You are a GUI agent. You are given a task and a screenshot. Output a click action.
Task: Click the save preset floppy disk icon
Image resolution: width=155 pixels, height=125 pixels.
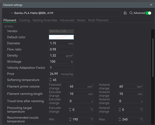[x=125, y=13]
